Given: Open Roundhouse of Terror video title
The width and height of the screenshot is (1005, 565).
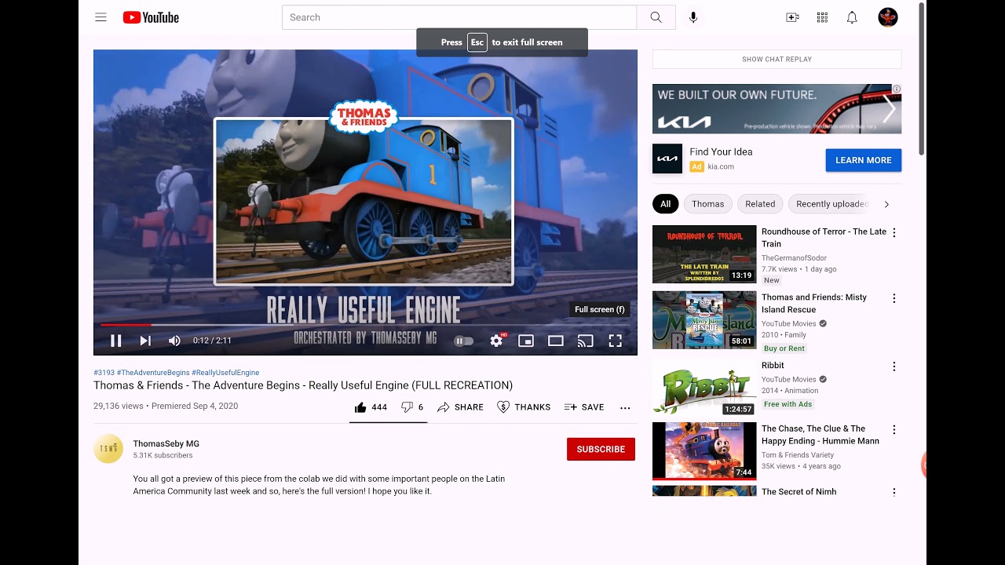Looking at the screenshot, I should coord(824,238).
